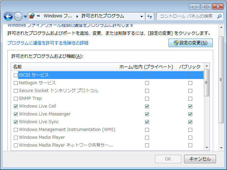
Task: Open the recent pages dropdown arrow
Action: coord(25,17)
